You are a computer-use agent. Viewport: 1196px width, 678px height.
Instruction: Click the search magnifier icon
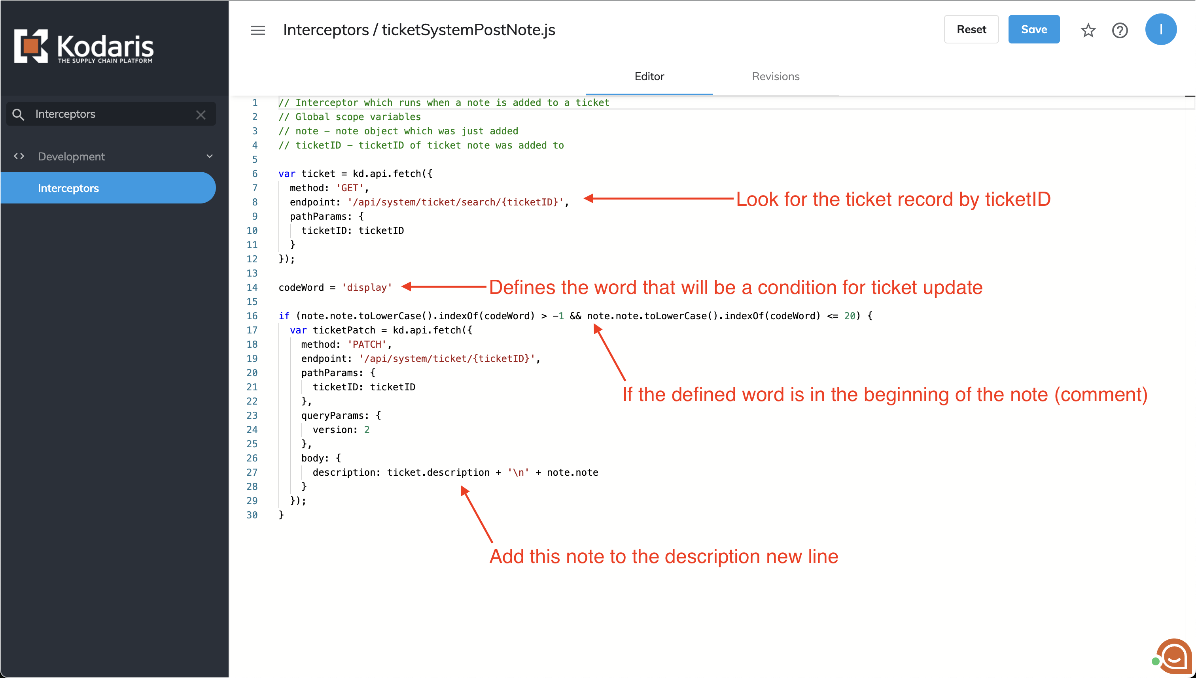pos(18,114)
